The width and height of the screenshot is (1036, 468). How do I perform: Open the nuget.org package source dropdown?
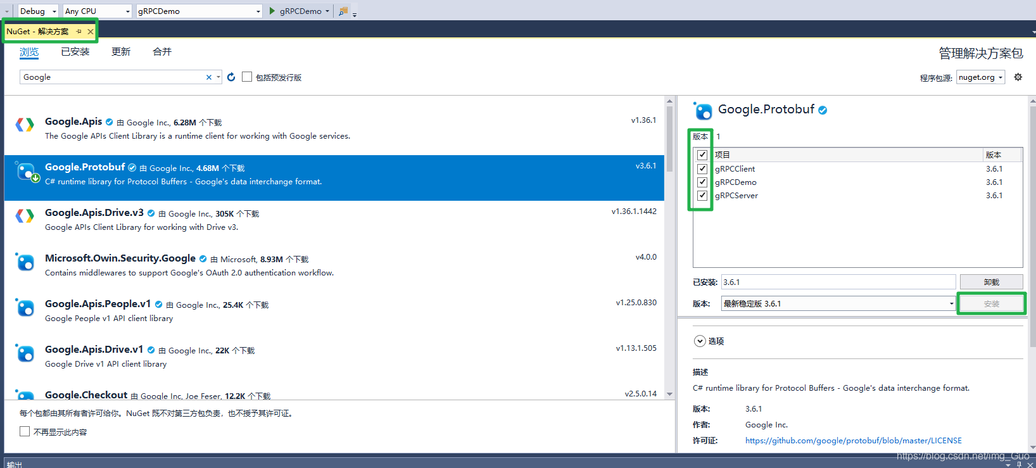tap(980, 77)
